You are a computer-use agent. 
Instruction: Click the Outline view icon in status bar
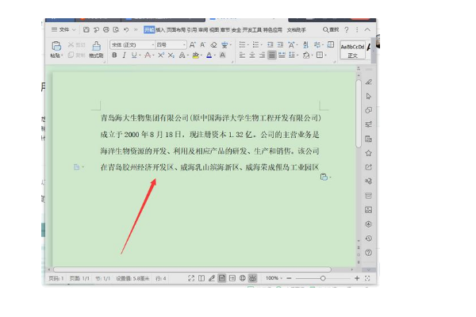(232, 278)
